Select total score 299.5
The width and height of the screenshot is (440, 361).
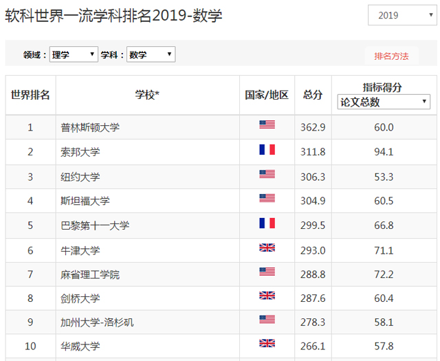point(313,226)
